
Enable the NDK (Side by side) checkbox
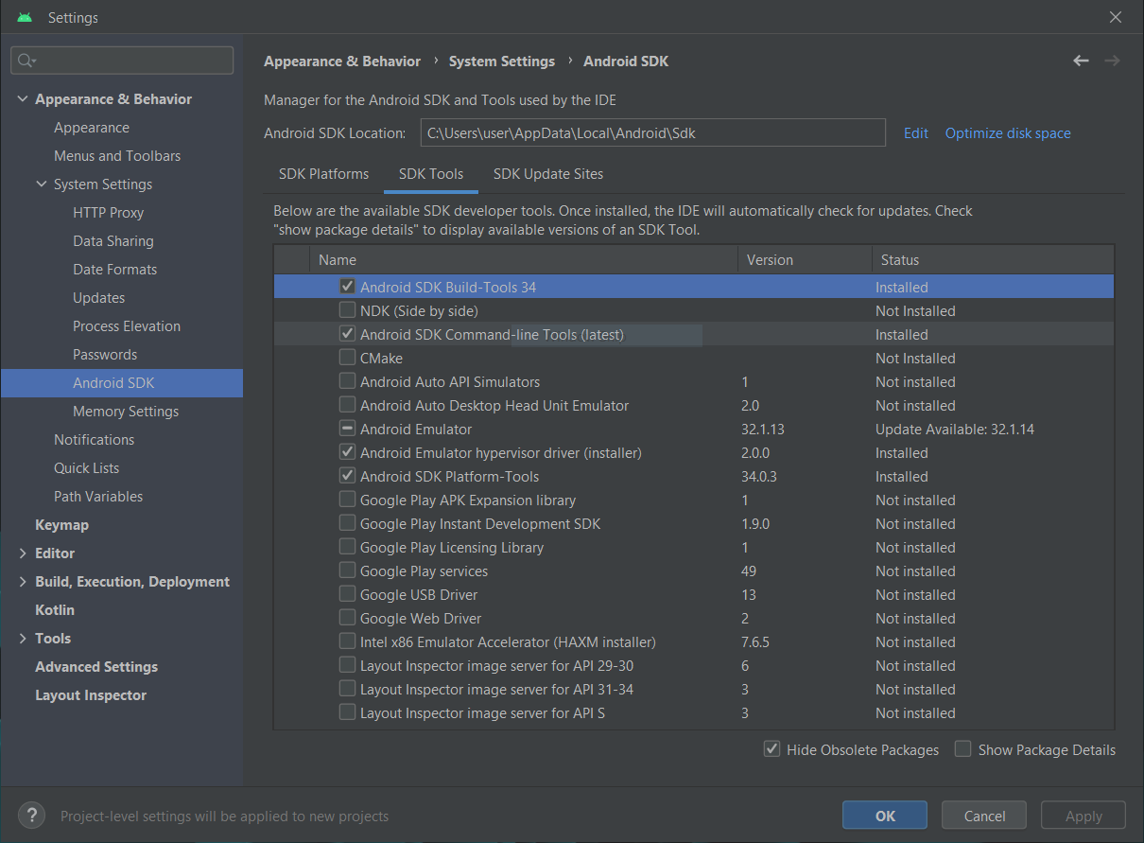pyautogui.click(x=347, y=310)
